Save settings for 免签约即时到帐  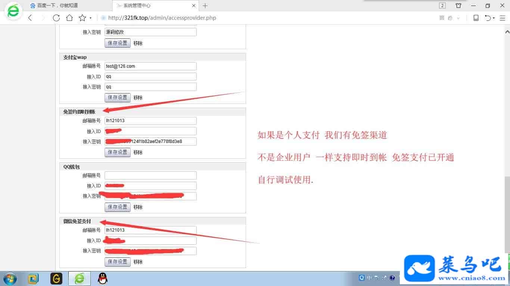coord(118,152)
